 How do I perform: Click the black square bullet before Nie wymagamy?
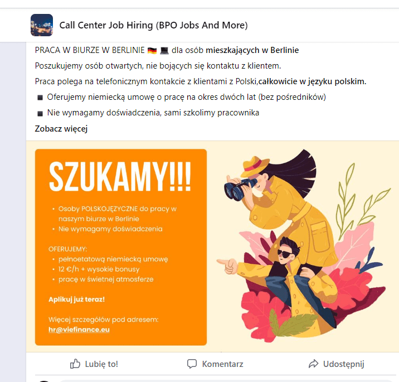click(40, 113)
